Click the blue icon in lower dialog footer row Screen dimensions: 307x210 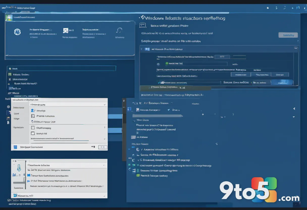[x=15, y=195]
